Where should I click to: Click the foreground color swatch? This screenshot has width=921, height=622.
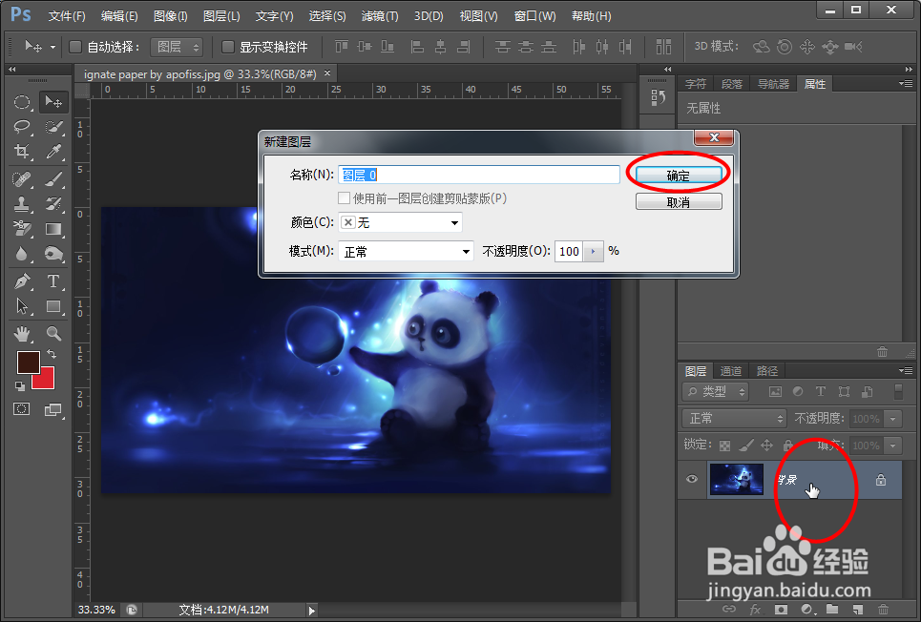coord(28,362)
